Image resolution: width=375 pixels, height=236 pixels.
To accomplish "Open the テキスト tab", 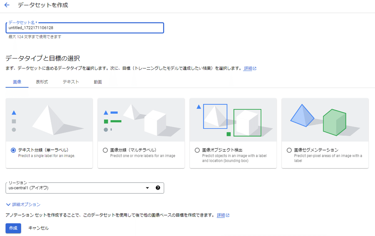I will tap(71, 82).
